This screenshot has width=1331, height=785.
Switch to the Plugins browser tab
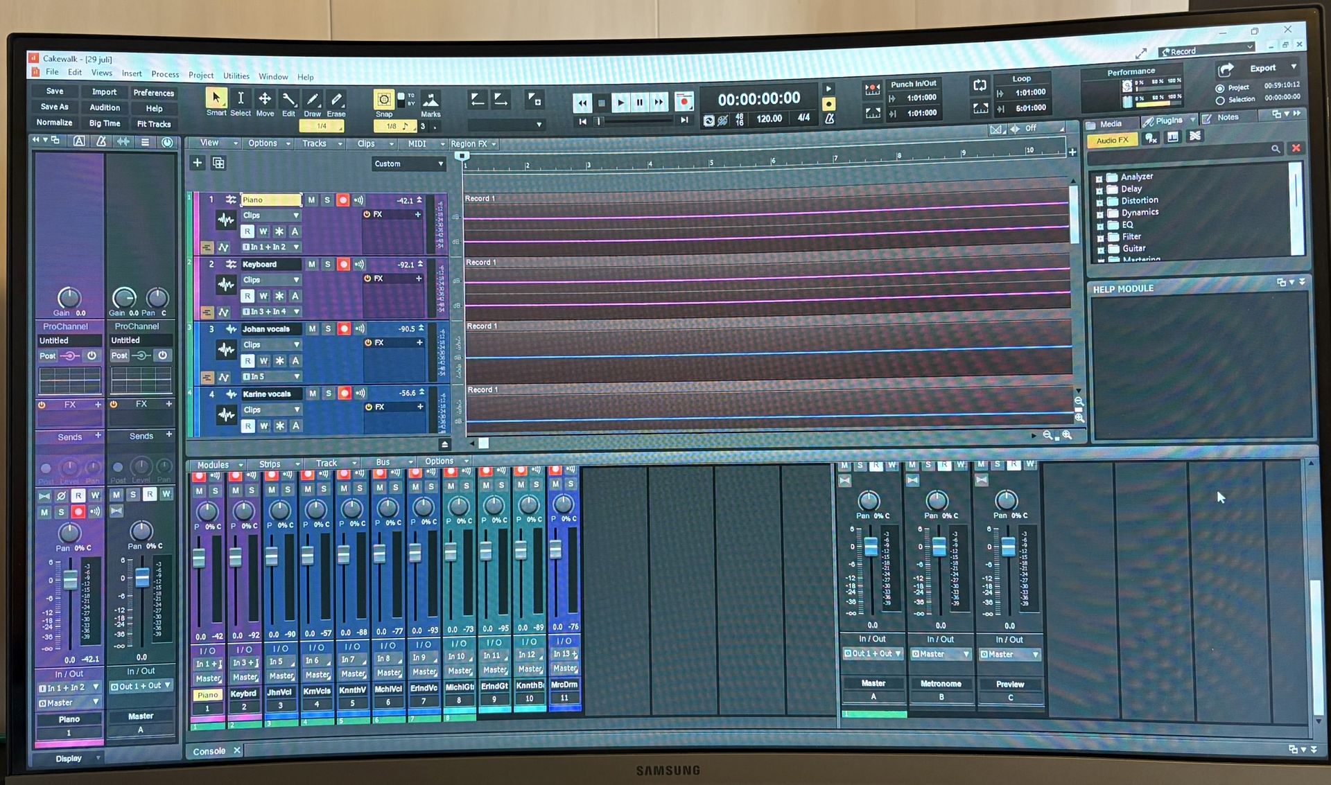pyautogui.click(x=1168, y=121)
